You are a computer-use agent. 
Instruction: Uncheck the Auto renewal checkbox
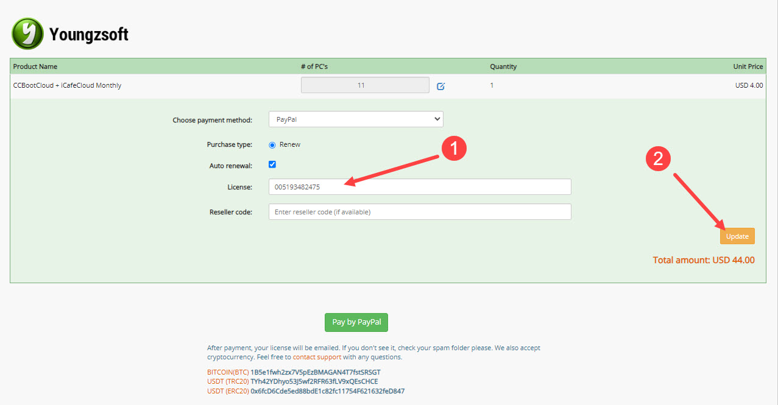point(272,164)
